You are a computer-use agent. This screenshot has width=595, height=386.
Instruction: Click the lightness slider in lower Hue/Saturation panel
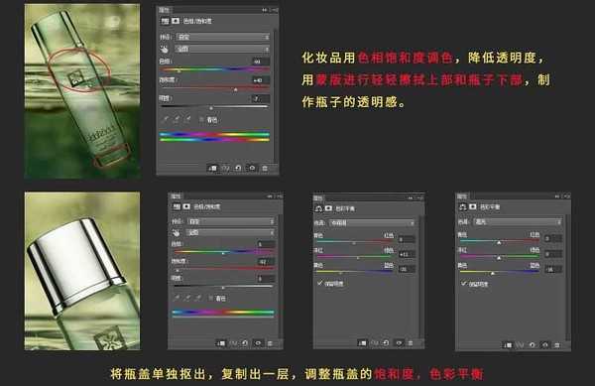click(223, 287)
